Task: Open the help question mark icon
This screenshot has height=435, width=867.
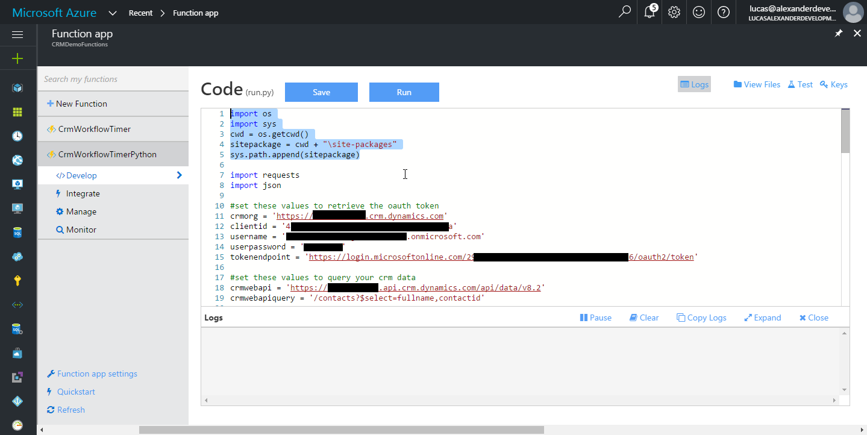Action: click(x=724, y=12)
